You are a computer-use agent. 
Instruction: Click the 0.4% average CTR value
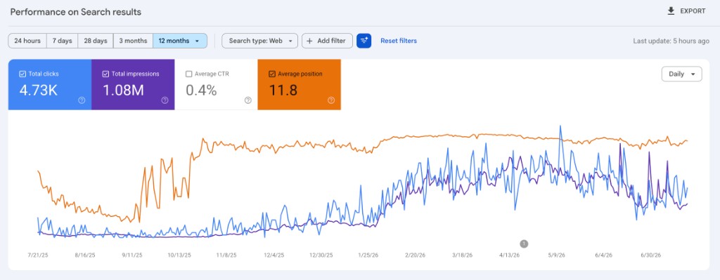point(201,91)
